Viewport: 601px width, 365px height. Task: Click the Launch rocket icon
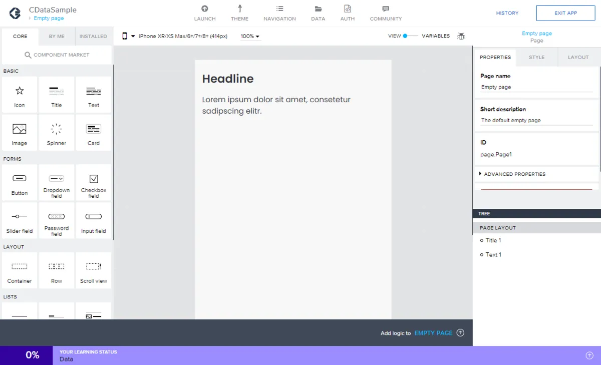204,9
